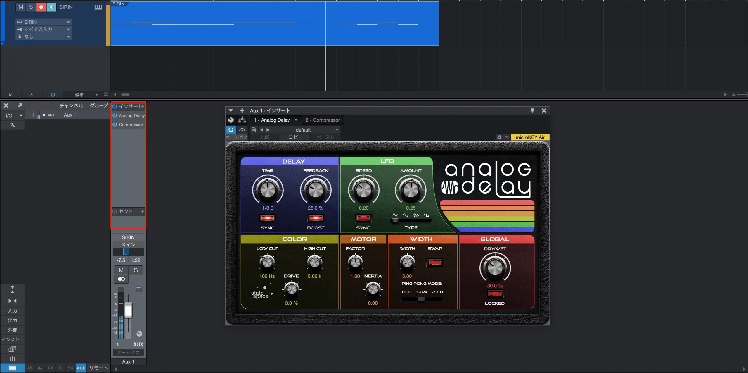The image size is (748, 373).
Task: Open the 標準 track height dropdown
Action: [x=86, y=94]
